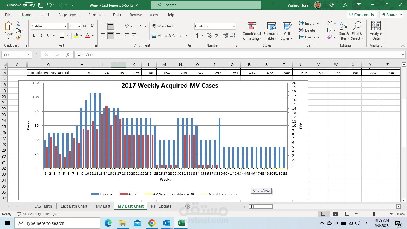407x229 pixels.
Task: Click the Insert Function fx icon
Action: coord(68,55)
